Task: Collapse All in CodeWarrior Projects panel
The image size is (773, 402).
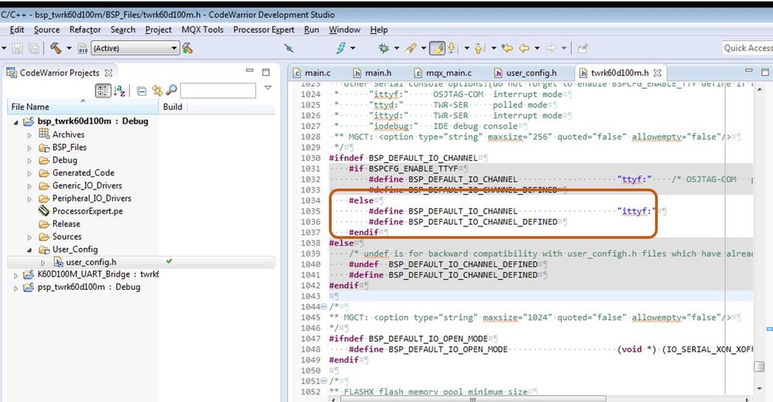Action: pyautogui.click(x=142, y=90)
